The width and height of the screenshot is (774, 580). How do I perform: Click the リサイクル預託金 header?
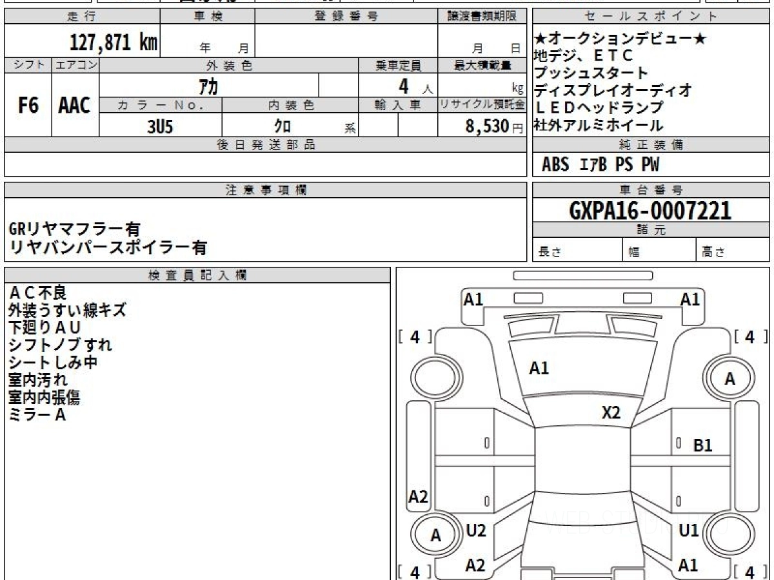[482, 105]
